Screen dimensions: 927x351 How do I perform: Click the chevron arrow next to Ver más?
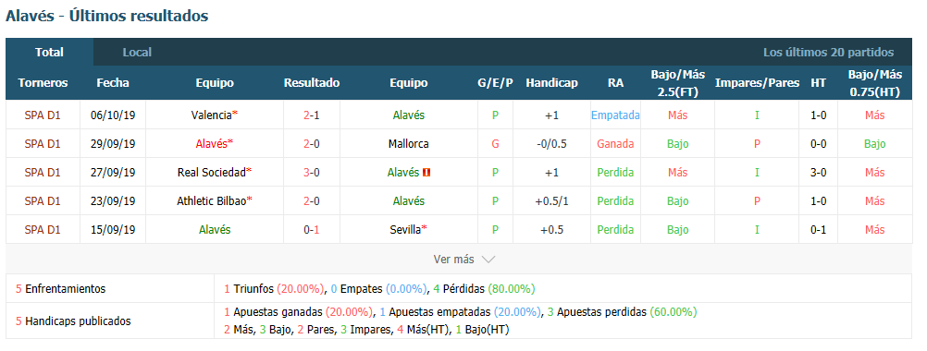click(x=488, y=260)
